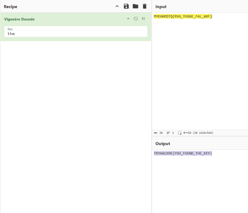Collapse the Recipe pane with chevron
Viewport: 248px width, 213px height.
[117, 6]
